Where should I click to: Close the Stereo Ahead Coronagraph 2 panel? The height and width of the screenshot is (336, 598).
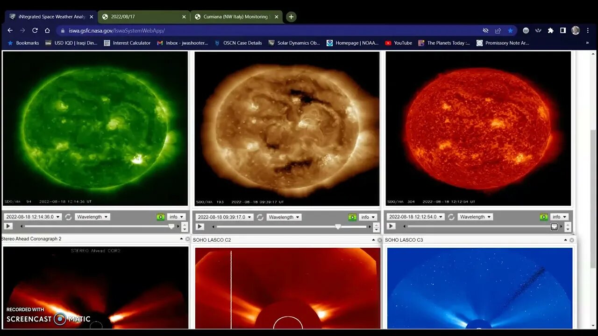click(x=188, y=239)
